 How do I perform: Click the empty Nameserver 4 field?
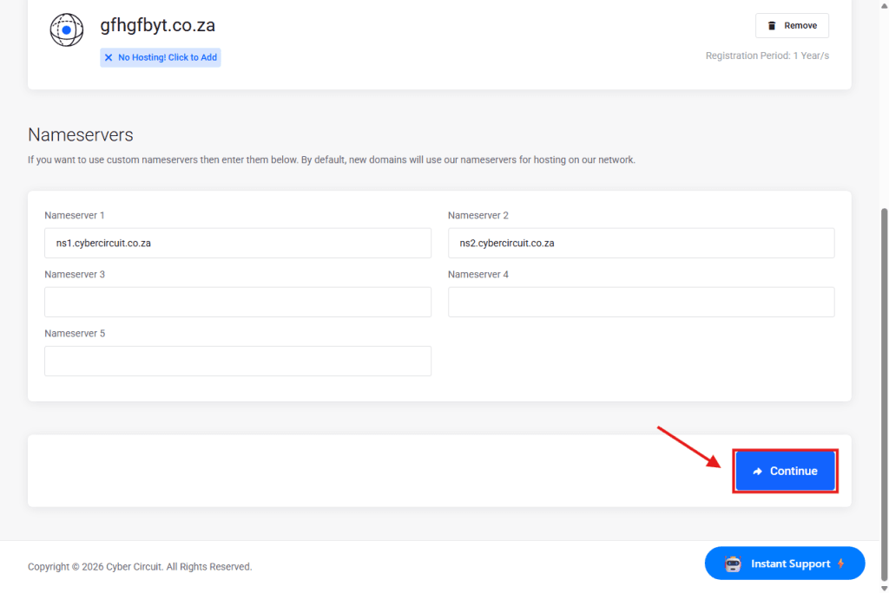(641, 303)
